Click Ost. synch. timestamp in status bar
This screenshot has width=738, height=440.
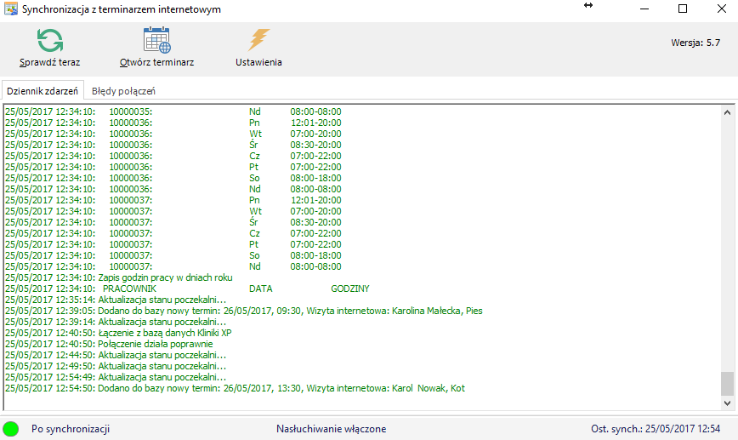click(656, 429)
